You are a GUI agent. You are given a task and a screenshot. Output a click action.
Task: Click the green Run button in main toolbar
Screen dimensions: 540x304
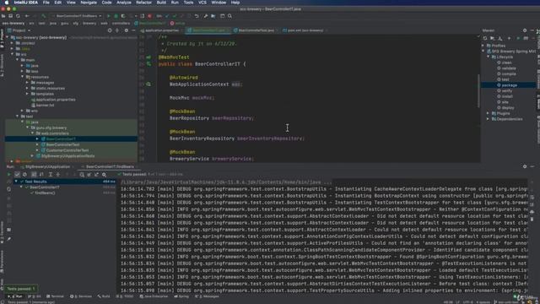pos(109,16)
